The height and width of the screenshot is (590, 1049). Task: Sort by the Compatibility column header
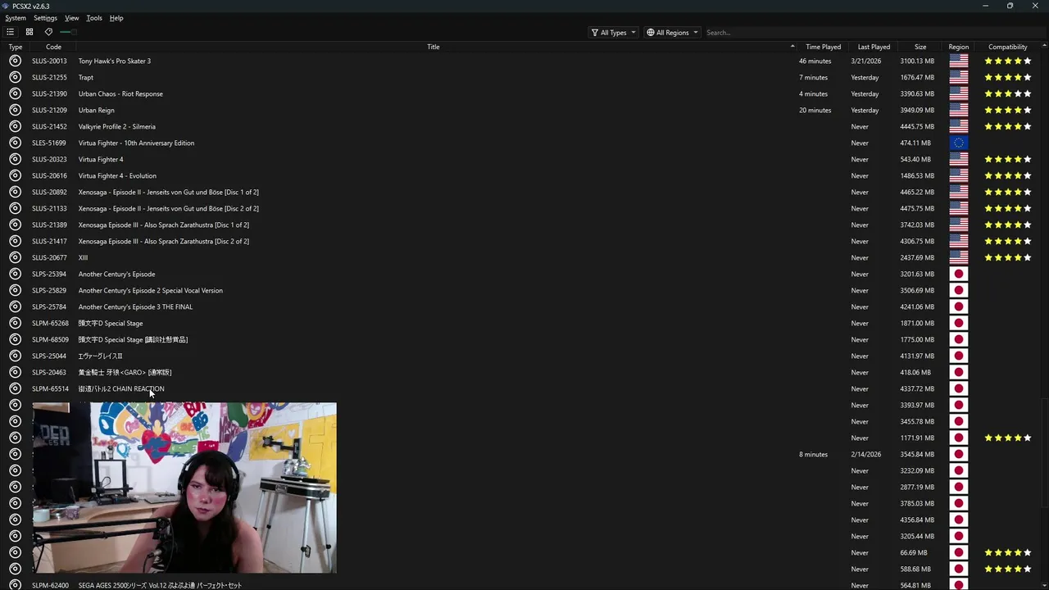pos(1007,47)
